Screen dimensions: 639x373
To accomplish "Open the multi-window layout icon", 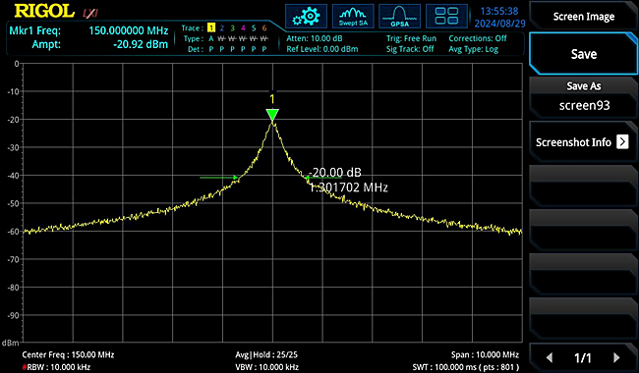I will pos(446,17).
